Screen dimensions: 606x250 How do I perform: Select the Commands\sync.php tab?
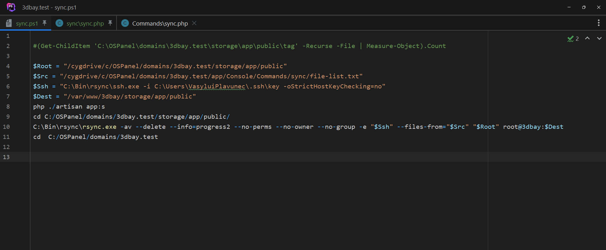pyautogui.click(x=160, y=24)
